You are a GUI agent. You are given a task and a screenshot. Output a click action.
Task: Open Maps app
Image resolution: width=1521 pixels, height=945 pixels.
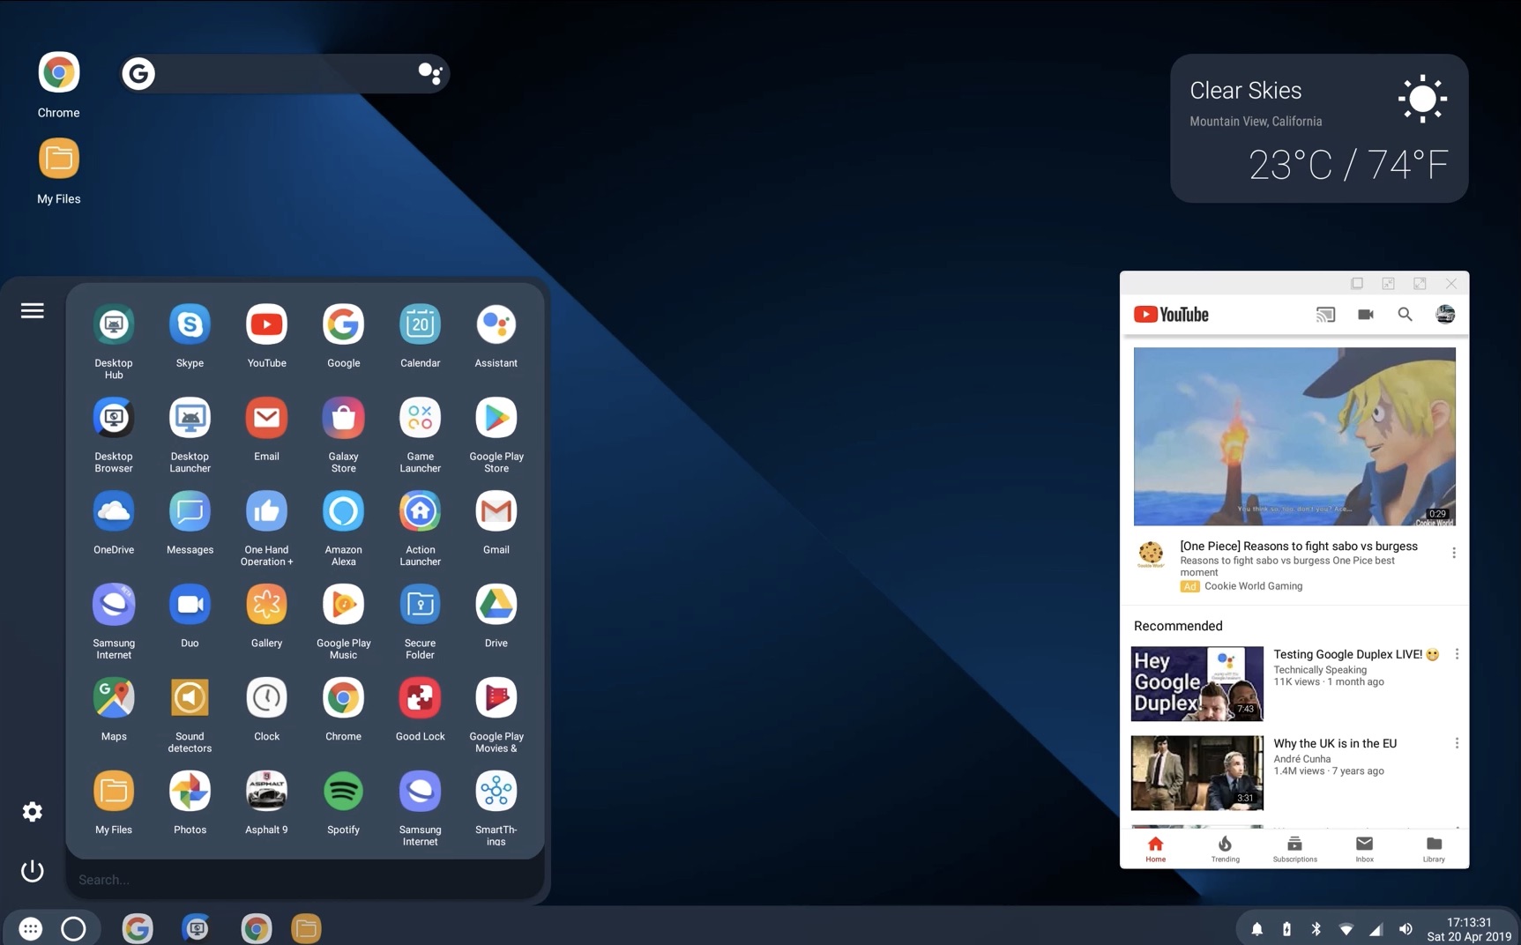pyautogui.click(x=114, y=698)
